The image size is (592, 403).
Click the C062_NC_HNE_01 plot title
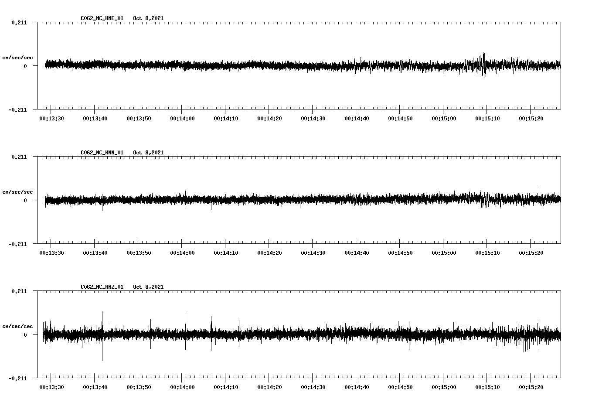point(102,18)
